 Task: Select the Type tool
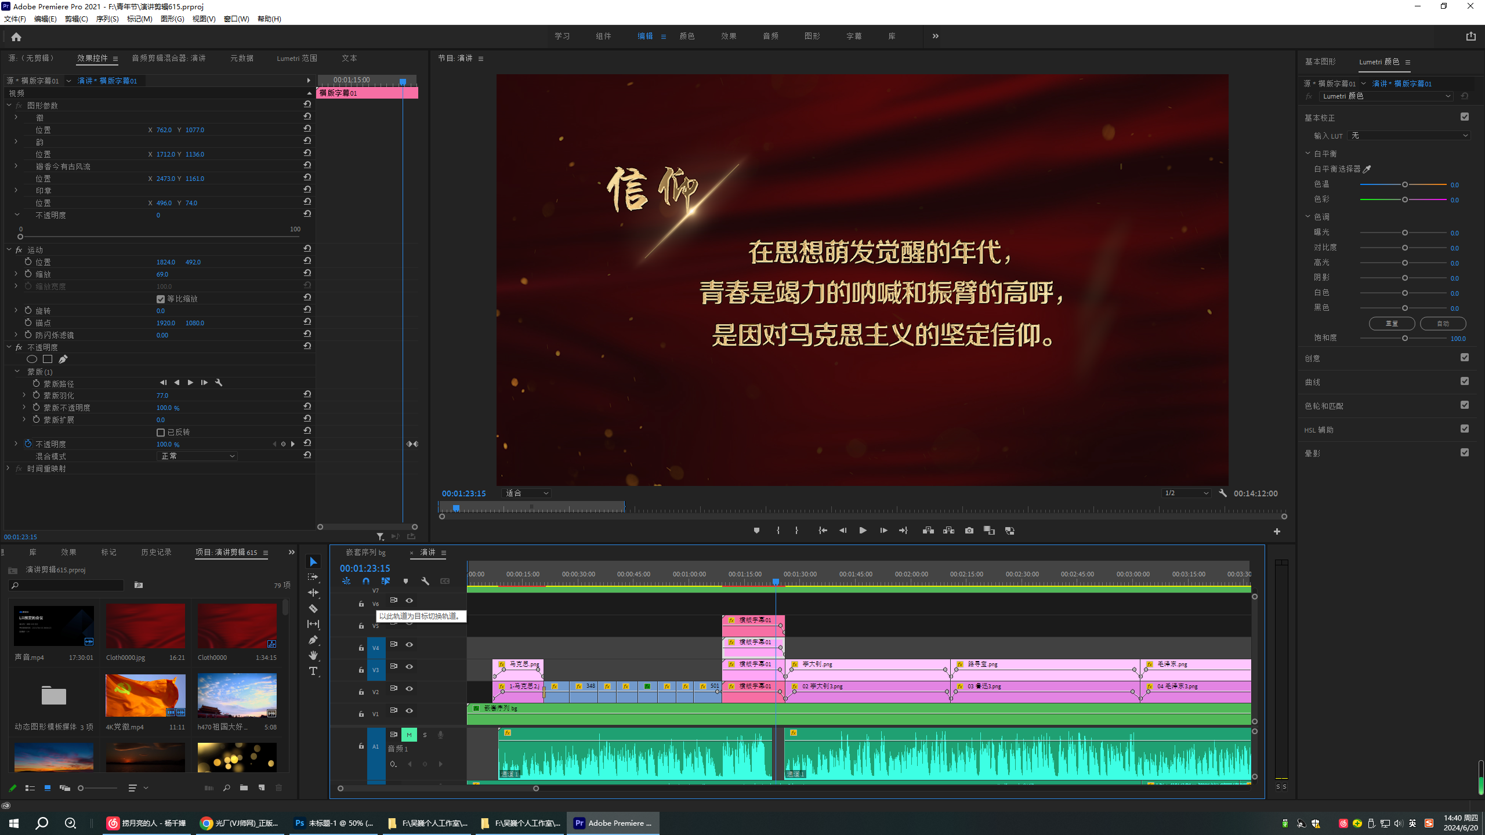[313, 671]
